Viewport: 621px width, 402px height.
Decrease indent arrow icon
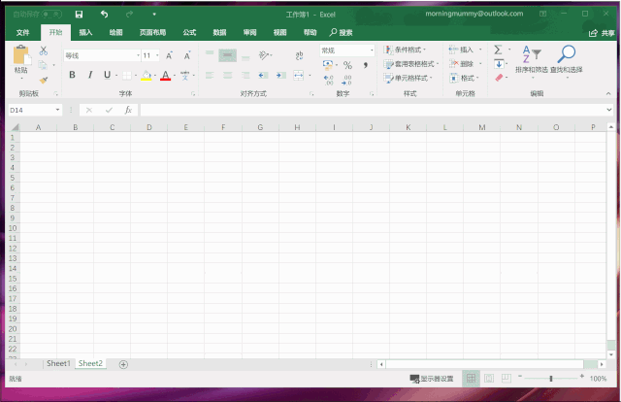pyautogui.click(x=263, y=76)
